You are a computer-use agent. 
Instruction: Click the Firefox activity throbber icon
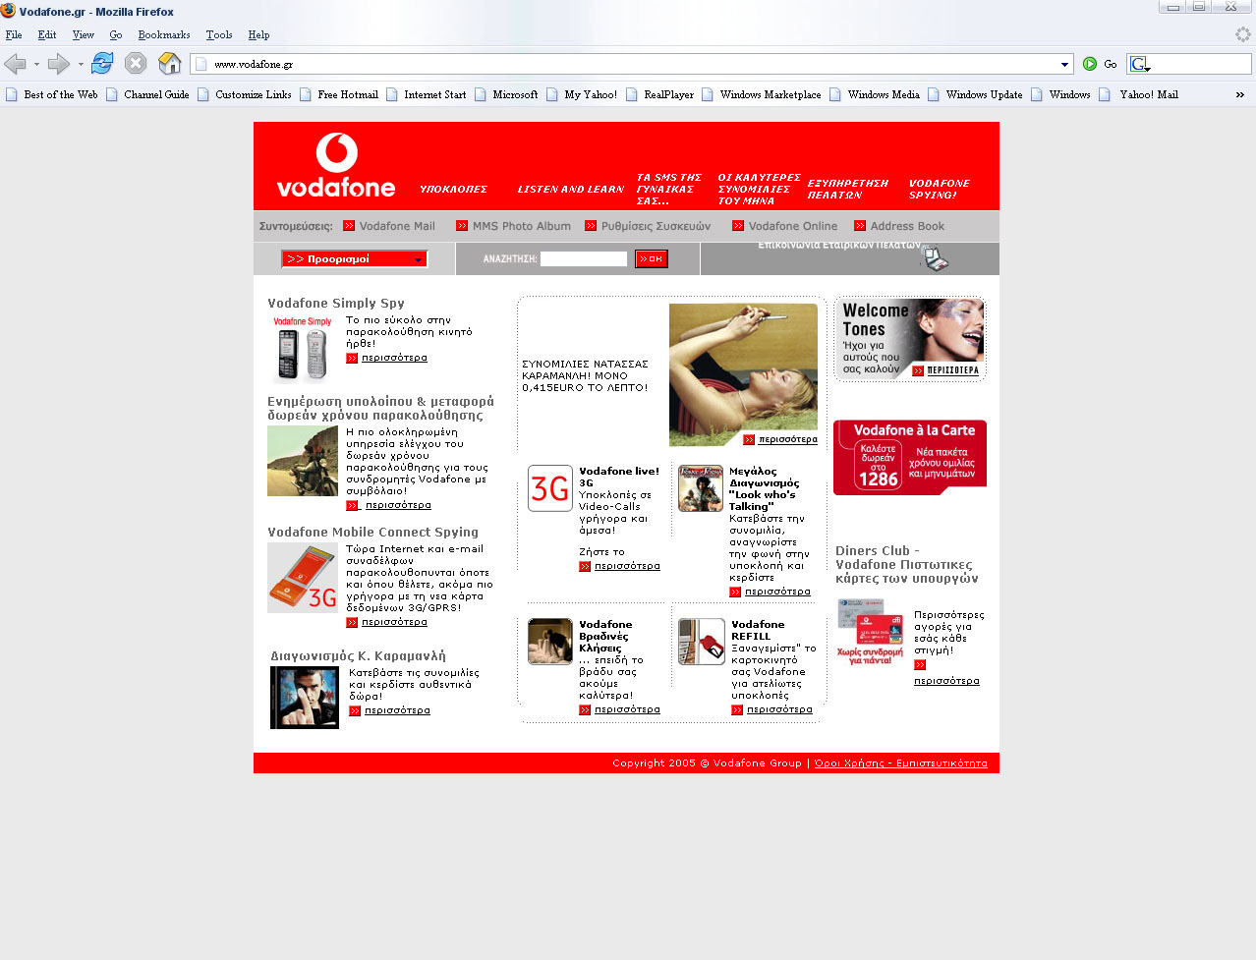pos(1243,34)
